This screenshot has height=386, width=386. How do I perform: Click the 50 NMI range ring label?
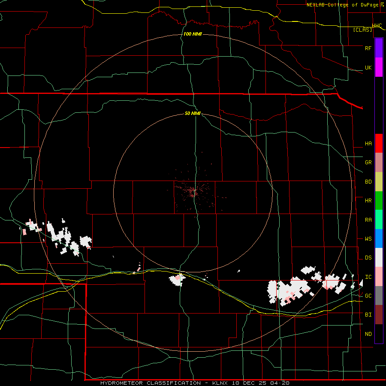click(193, 113)
